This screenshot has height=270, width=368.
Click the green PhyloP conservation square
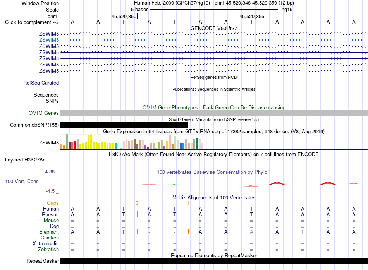point(251,185)
